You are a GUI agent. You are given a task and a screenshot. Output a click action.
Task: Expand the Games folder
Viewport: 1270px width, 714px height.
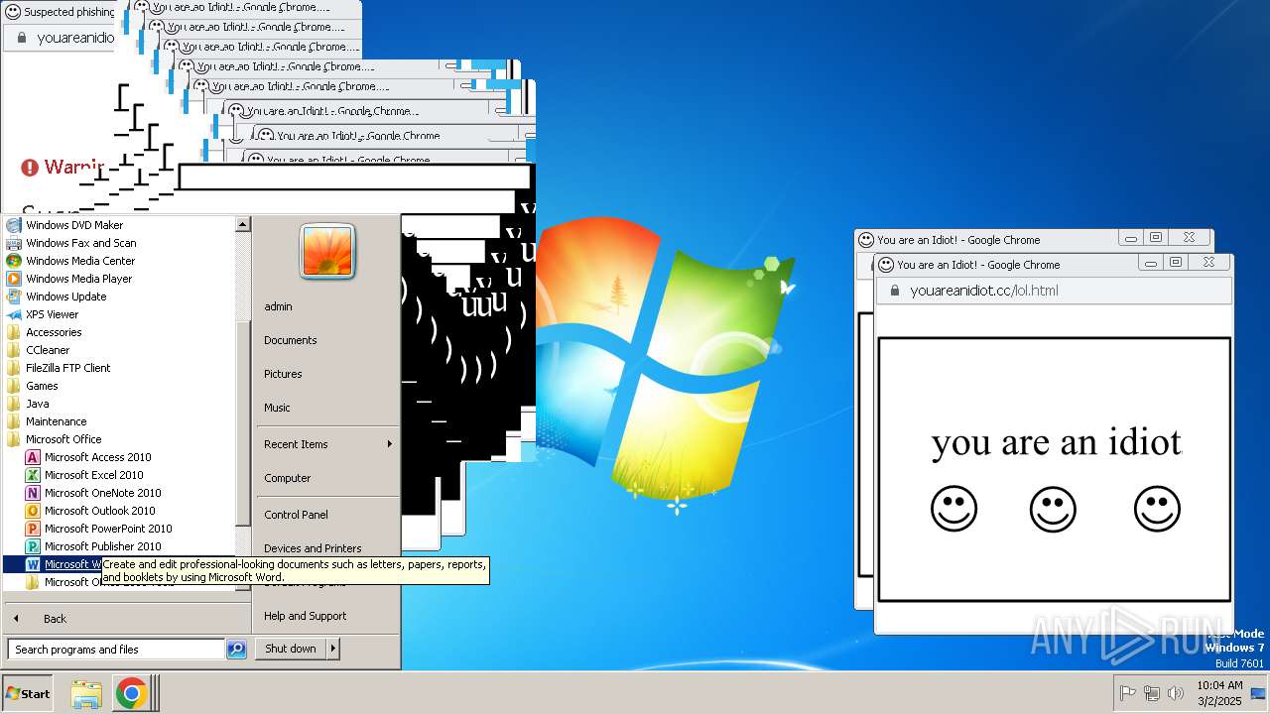42,386
